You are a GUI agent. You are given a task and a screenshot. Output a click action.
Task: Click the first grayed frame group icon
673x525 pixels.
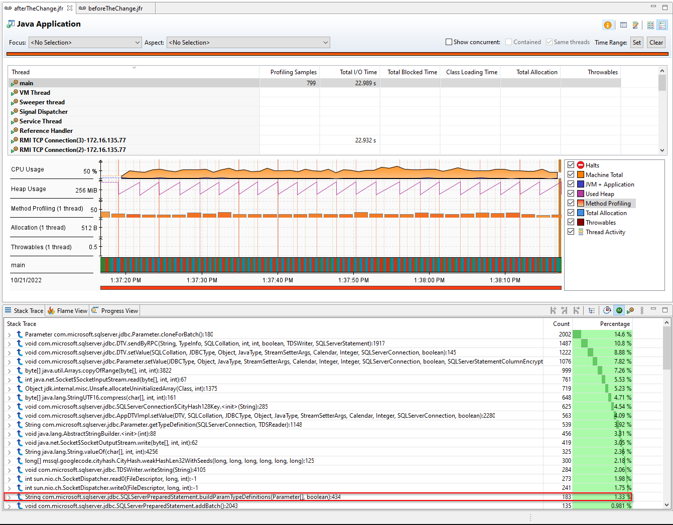(x=553, y=310)
